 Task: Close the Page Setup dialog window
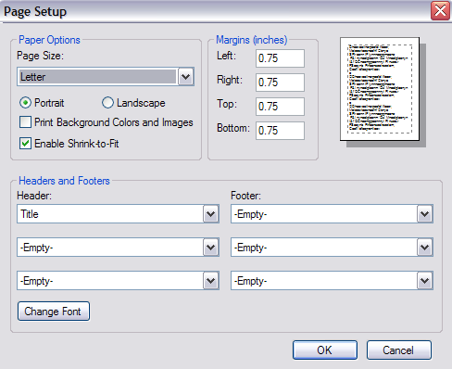(x=440, y=11)
